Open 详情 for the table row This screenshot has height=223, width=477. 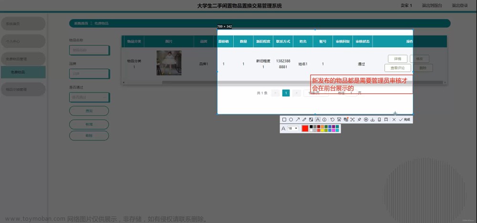[398, 59]
